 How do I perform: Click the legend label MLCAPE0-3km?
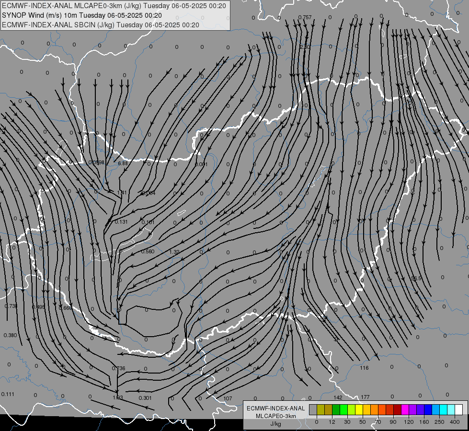tap(275, 416)
